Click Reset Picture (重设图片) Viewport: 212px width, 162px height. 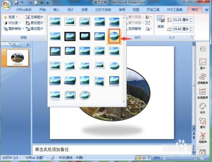34,29
